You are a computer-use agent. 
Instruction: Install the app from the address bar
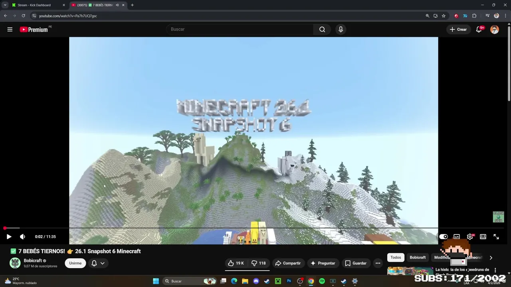(x=436, y=16)
